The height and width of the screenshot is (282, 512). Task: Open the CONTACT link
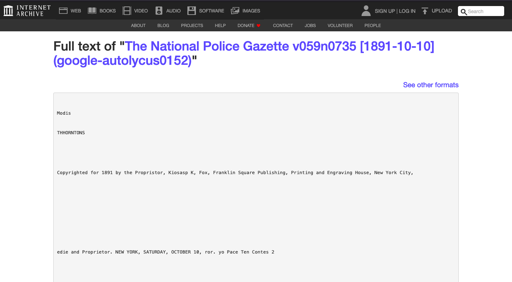(283, 26)
